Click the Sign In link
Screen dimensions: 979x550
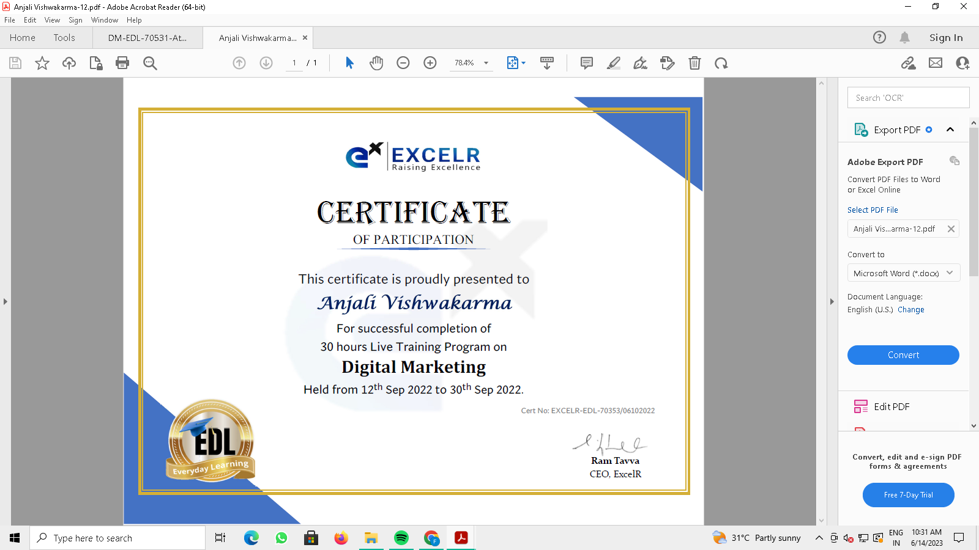click(x=946, y=37)
